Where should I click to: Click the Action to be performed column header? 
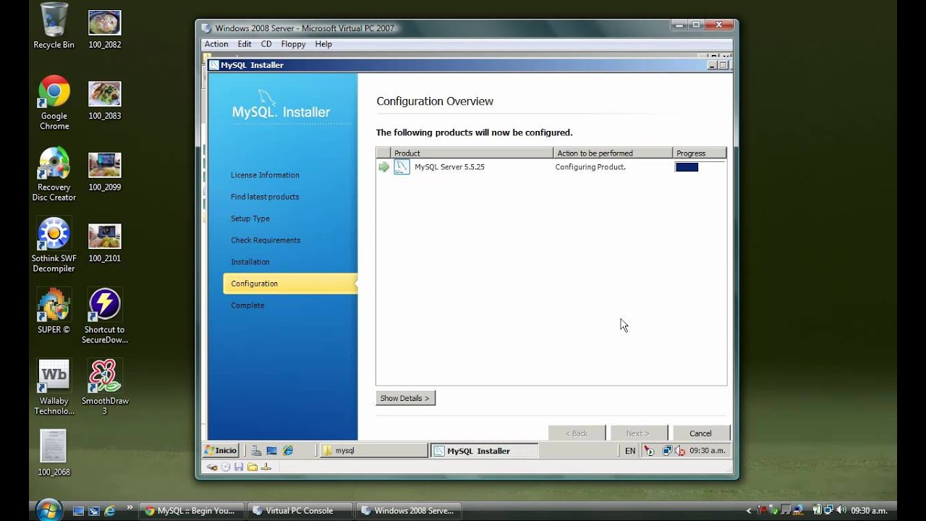coord(613,153)
